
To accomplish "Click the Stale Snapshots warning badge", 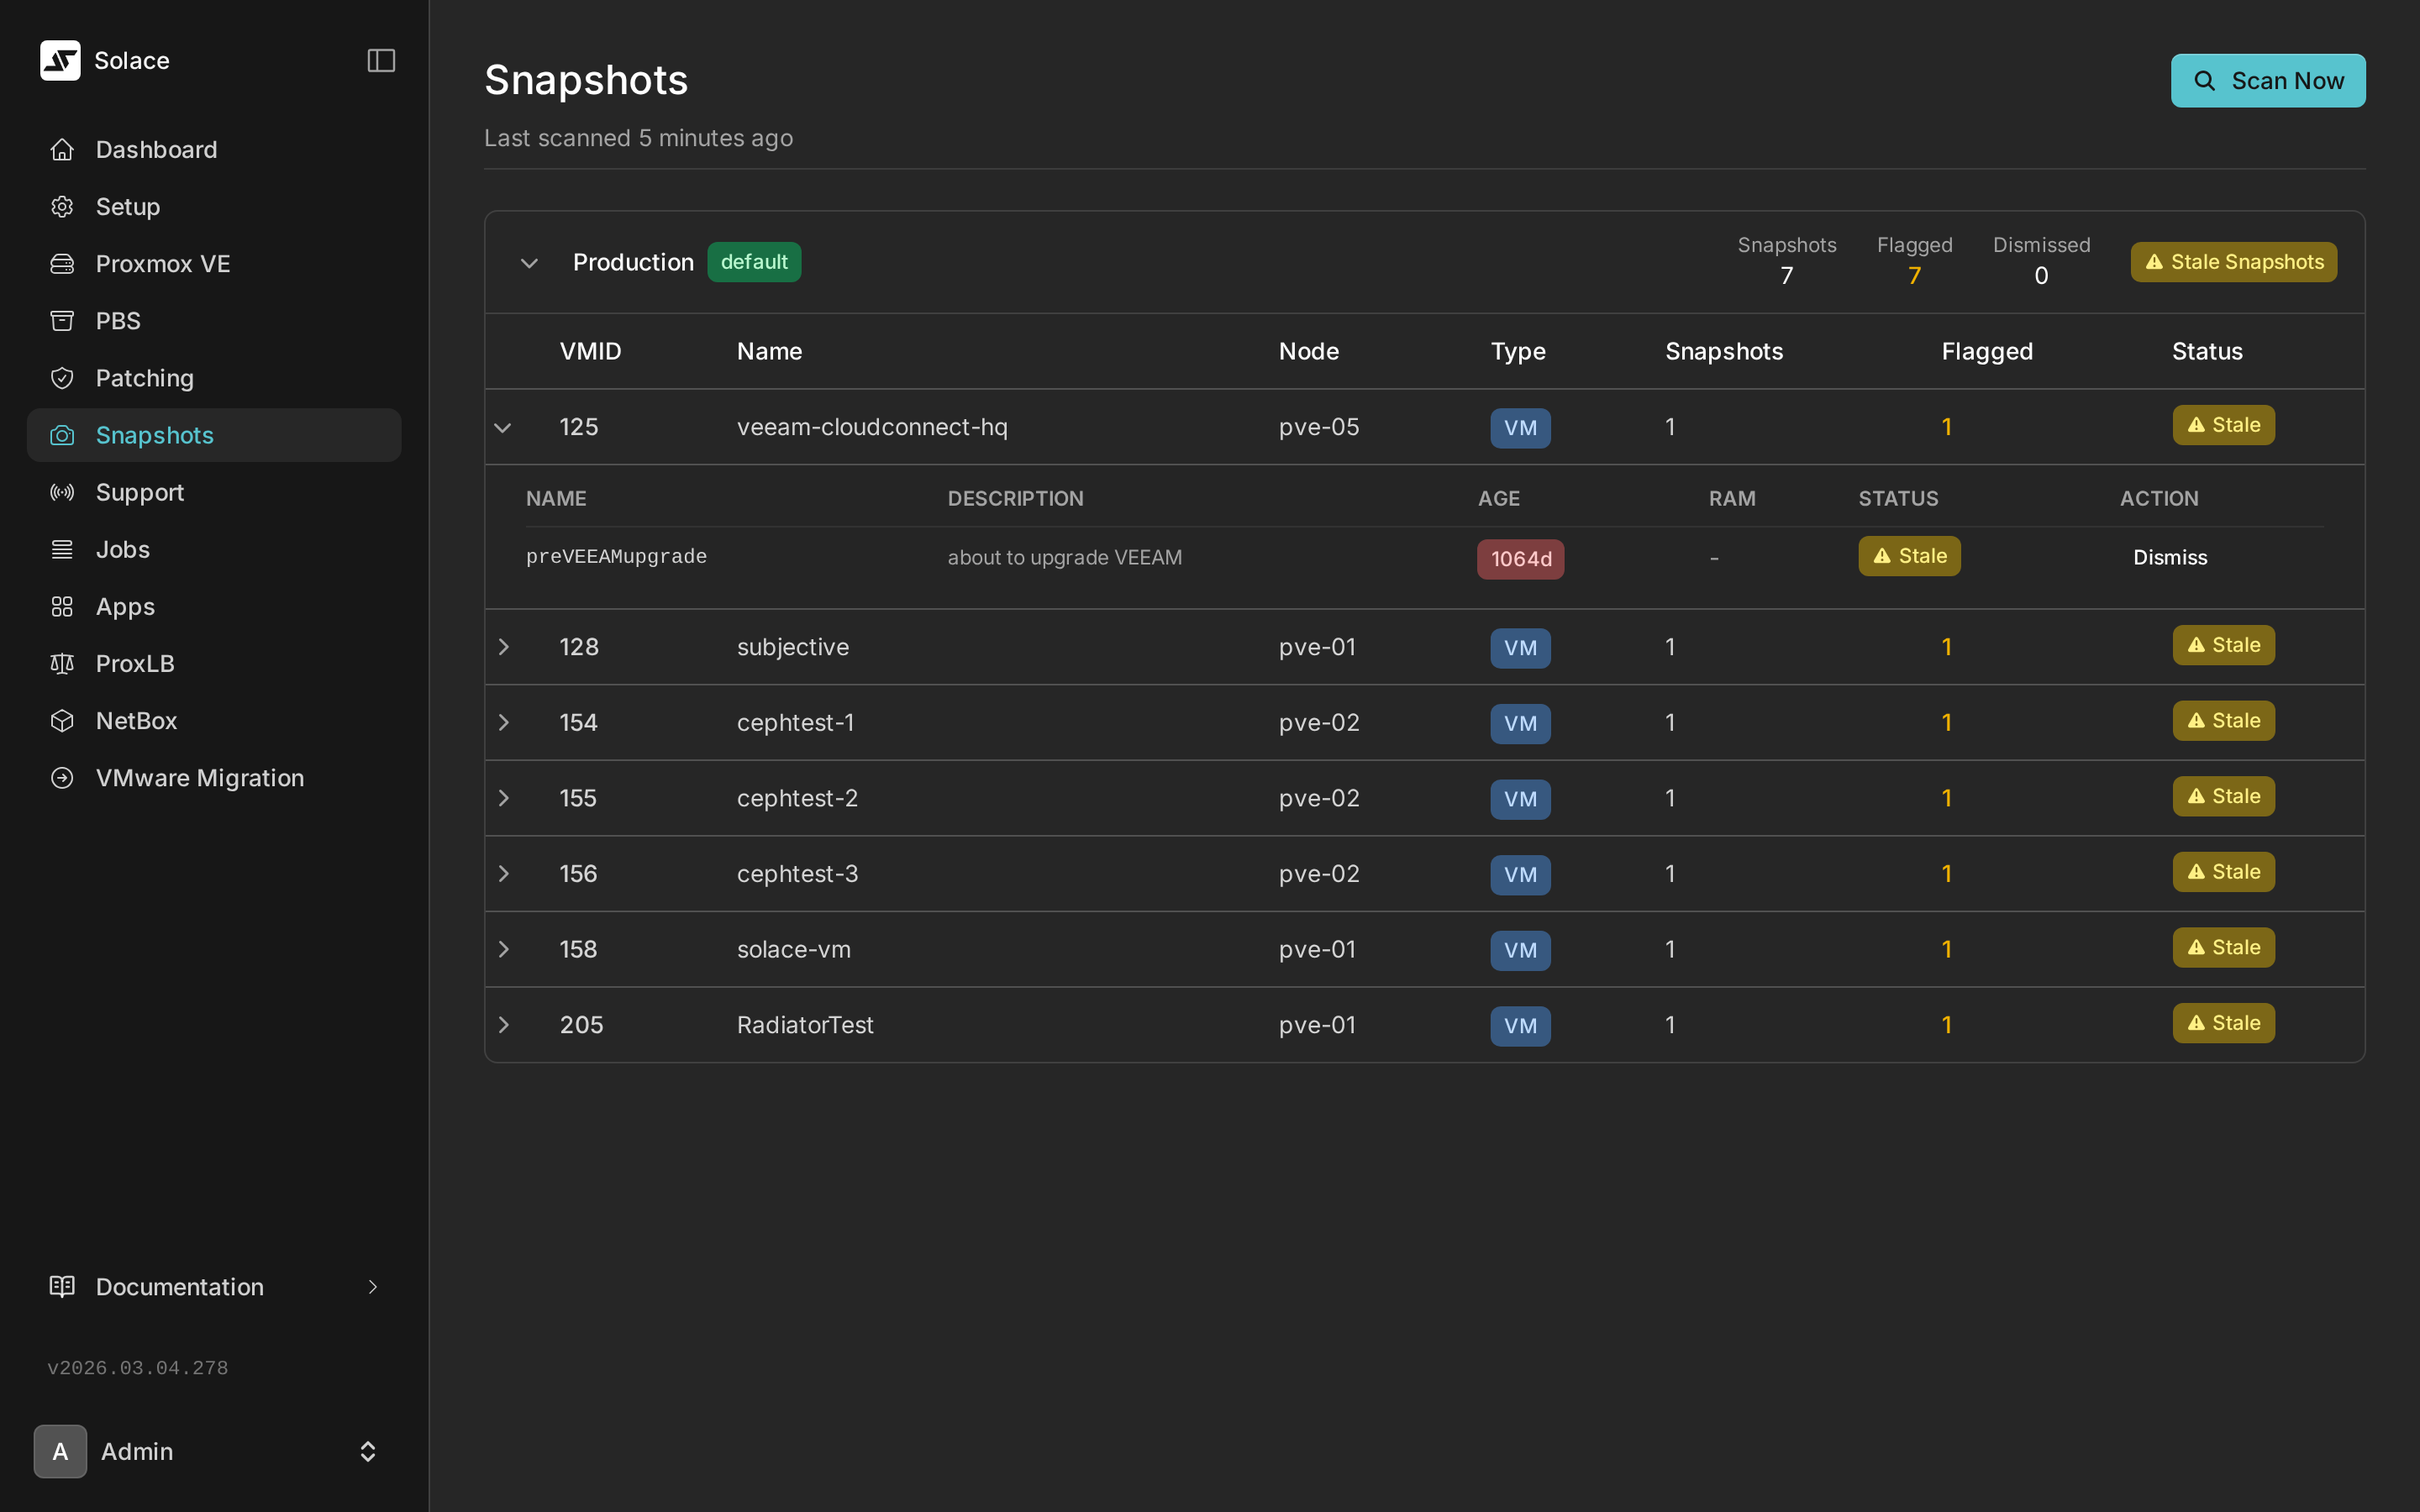I will tap(2233, 262).
